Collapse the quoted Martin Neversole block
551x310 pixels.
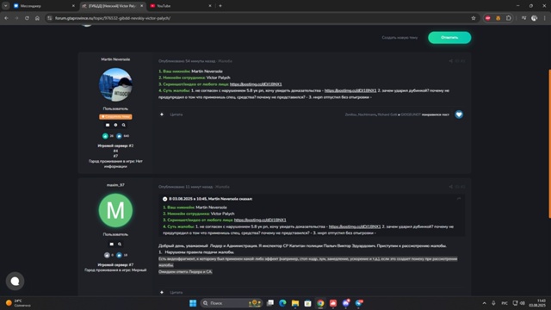pos(164,199)
